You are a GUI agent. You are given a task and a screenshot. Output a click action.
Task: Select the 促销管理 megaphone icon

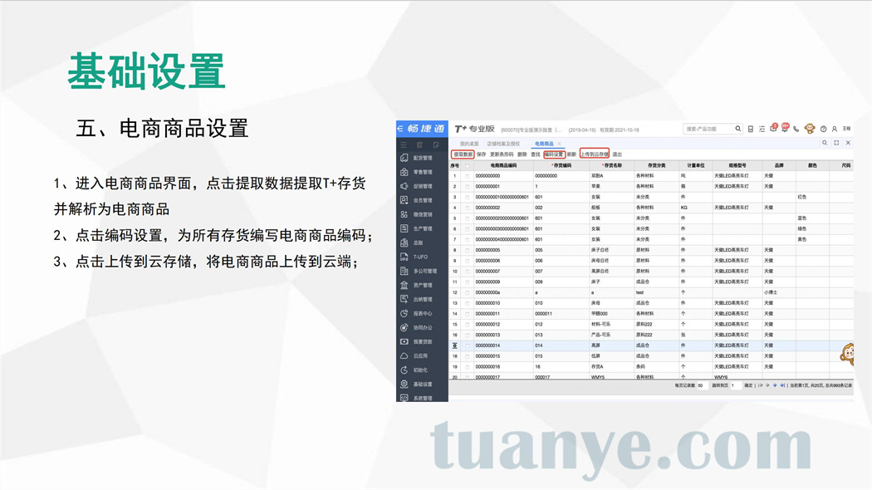coord(404,186)
